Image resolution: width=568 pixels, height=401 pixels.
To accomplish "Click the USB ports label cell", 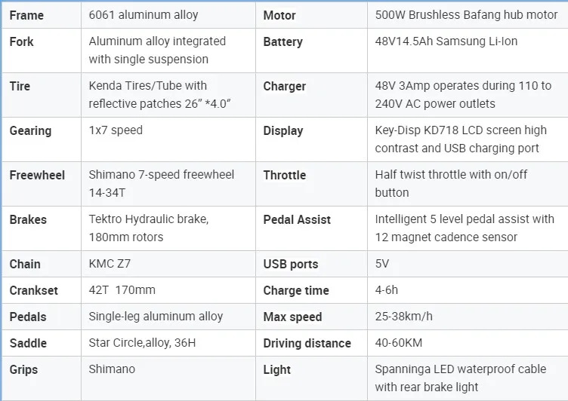I will click(x=290, y=264).
